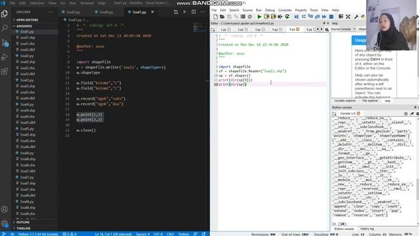Viewport: 419px width, 236px height.
Task: Click the errors and warnings status bar indicator
Action: coord(69,234)
